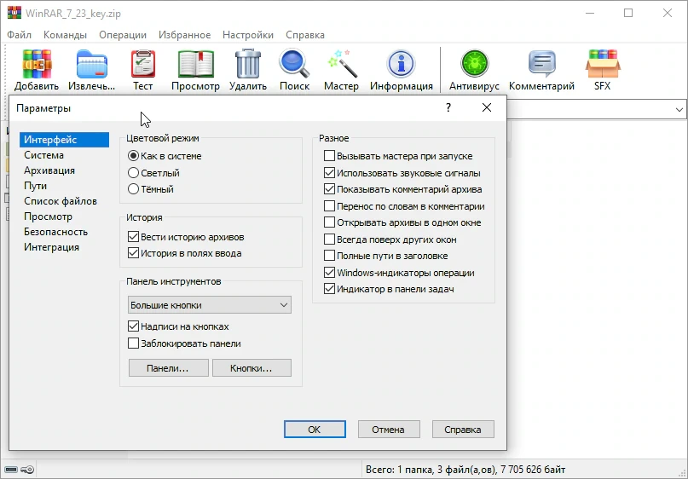Launch the Мастер wizard wand icon
688x479 pixels.
pos(342,64)
